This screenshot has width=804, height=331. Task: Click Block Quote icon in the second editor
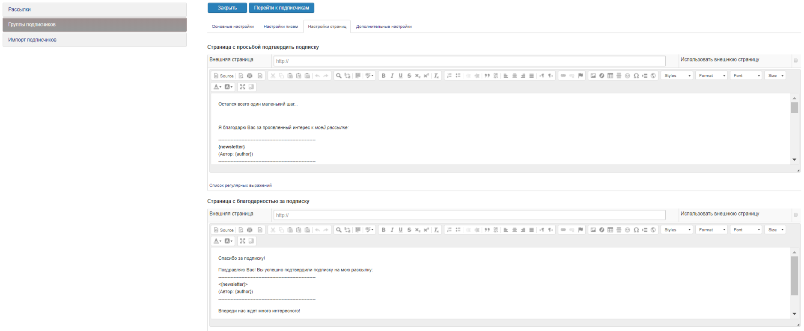tap(487, 230)
